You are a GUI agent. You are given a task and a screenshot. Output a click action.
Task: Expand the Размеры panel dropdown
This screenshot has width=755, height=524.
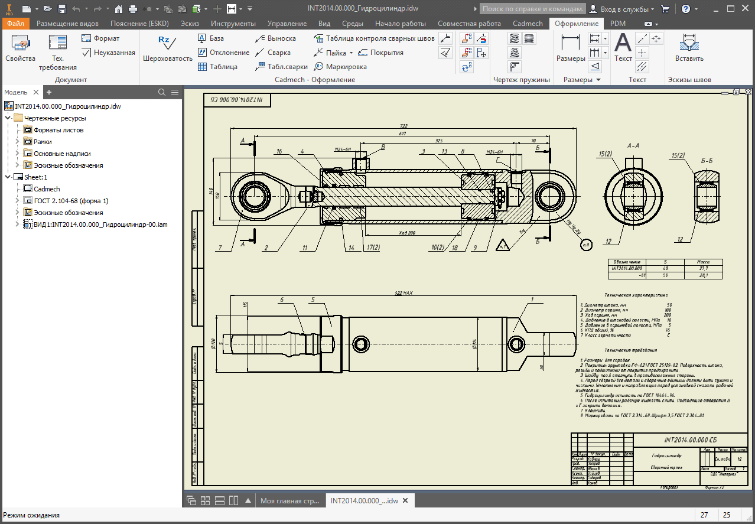[x=598, y=80]
